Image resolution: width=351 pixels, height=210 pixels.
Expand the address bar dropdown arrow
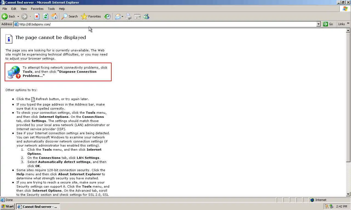click(x=318, y=24)
